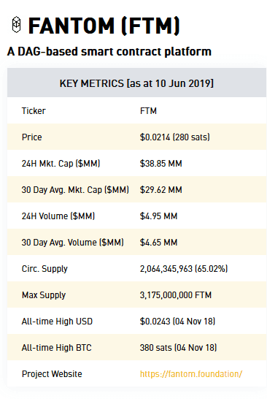Select the $29.62 MM value
Viewport: 267px width, 399px height.
(160, 190)
